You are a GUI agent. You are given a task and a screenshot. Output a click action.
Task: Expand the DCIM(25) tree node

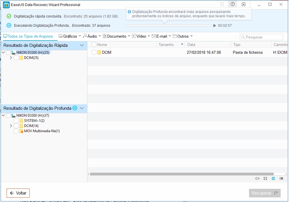point(11,58)
